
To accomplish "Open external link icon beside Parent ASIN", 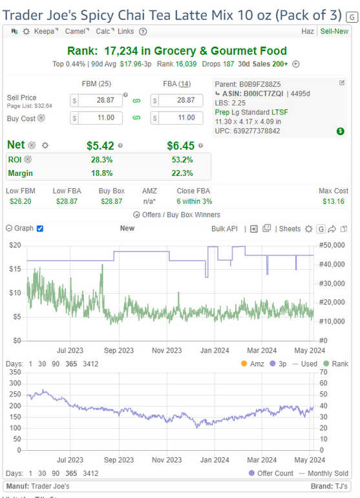I will click(x=342, y=83).
